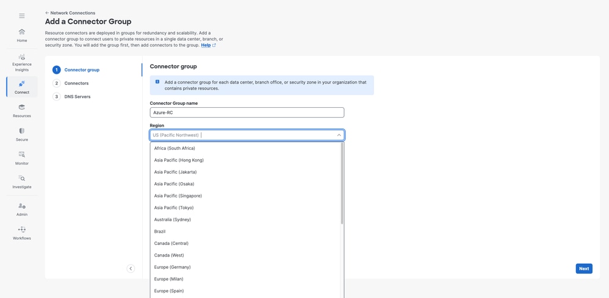Click the region list scrollbar
Image resolution: width=609 pixels, height=298 pixels.
click(x=342, y=183)
